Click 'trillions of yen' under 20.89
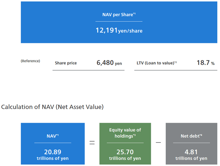Viewport: 220px width, 166px height. [53, 158]
